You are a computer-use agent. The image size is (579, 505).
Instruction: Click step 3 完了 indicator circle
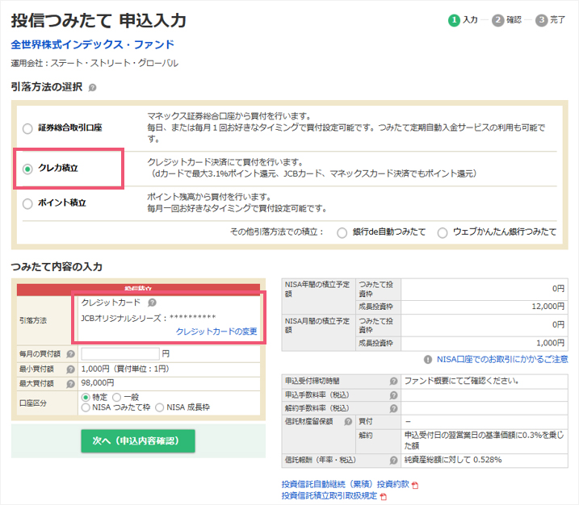click(x=541, y=20)
